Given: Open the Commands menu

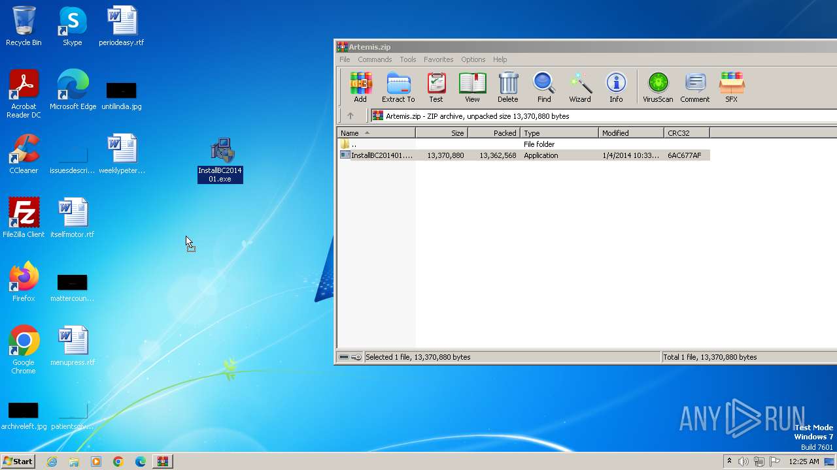Looking at the screenshot, I should click(375, 59).
